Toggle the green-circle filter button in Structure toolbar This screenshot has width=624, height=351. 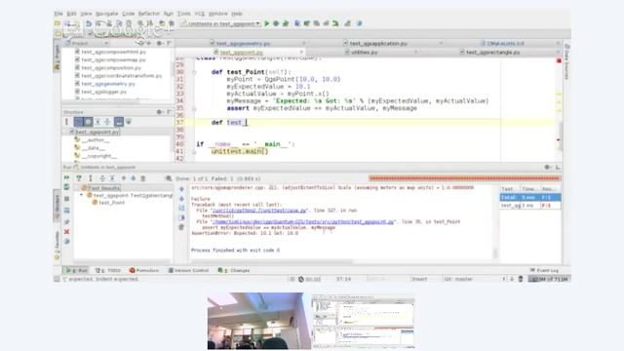(88, 122)
